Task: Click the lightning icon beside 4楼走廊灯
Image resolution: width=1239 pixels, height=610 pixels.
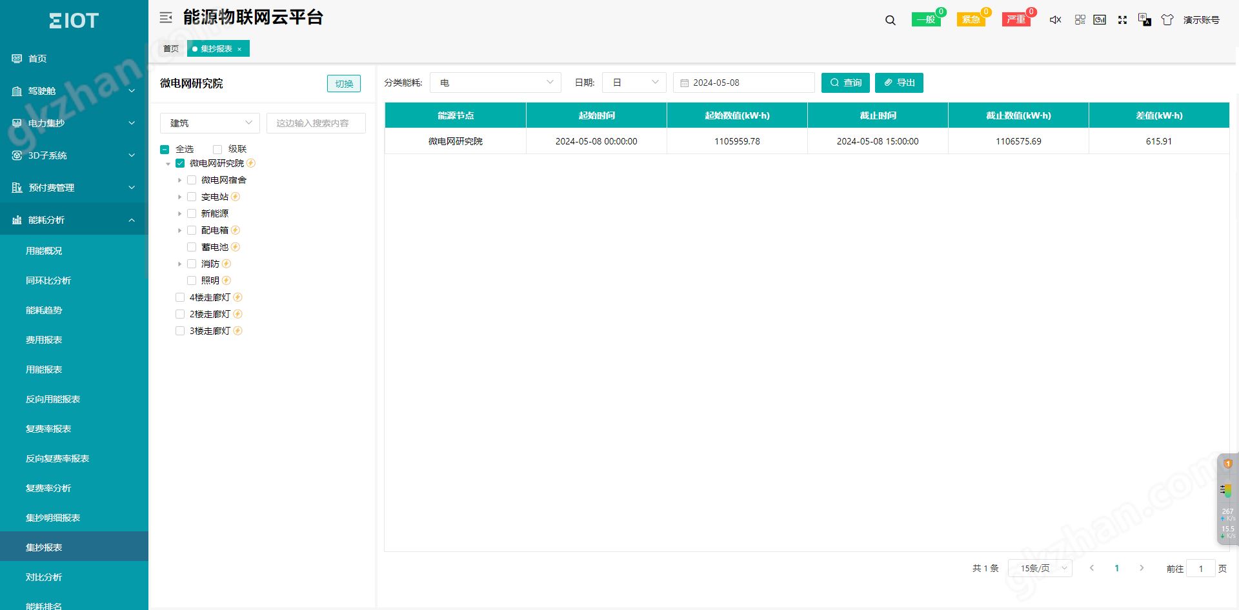Action: click(237, 297)
